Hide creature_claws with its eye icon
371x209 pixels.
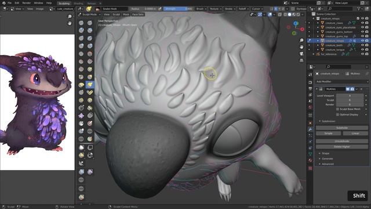pyautogui.click(x=362, y=23)
